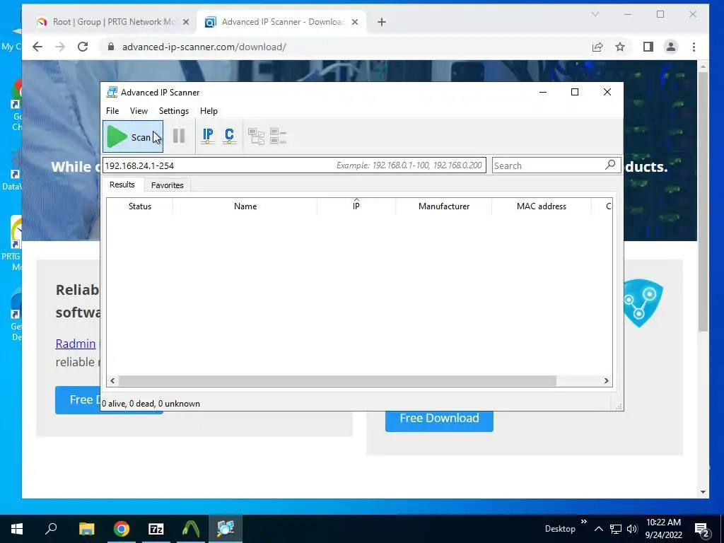Open the Settings menu
Screen dimensions: 724x543
point(174,111)
